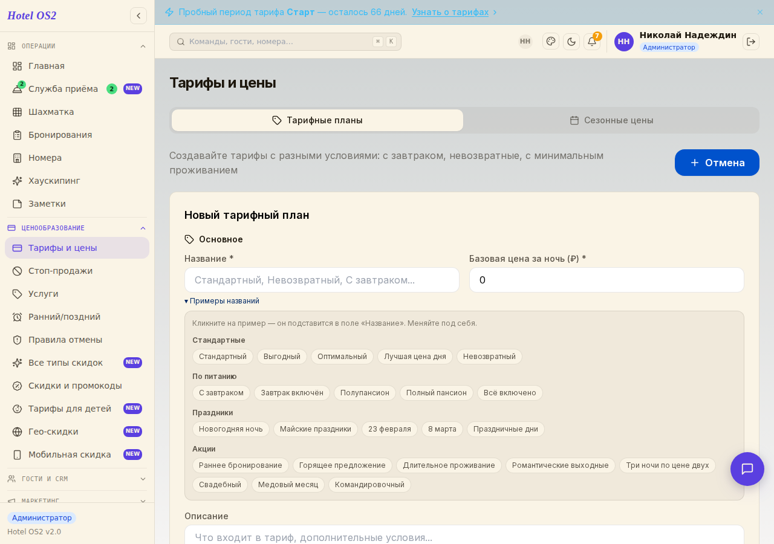
Task: Pick the Оптимальный name example chip
Action: click(342, 357)
